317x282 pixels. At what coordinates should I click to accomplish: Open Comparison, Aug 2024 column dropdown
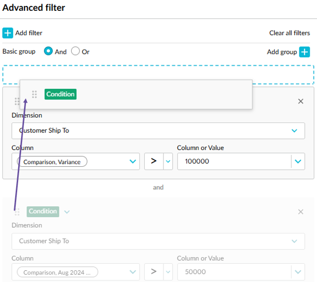(132, 272)
